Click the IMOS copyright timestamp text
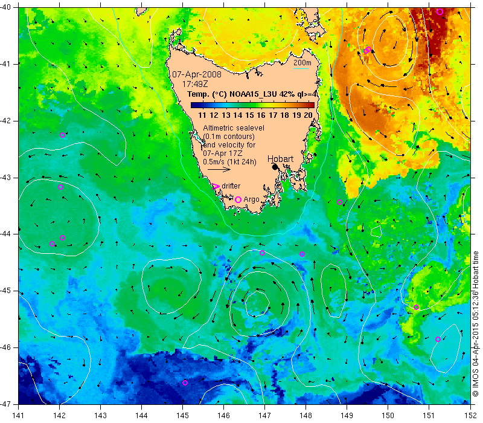The image size is (483, 423). click(x=476, y=324)
